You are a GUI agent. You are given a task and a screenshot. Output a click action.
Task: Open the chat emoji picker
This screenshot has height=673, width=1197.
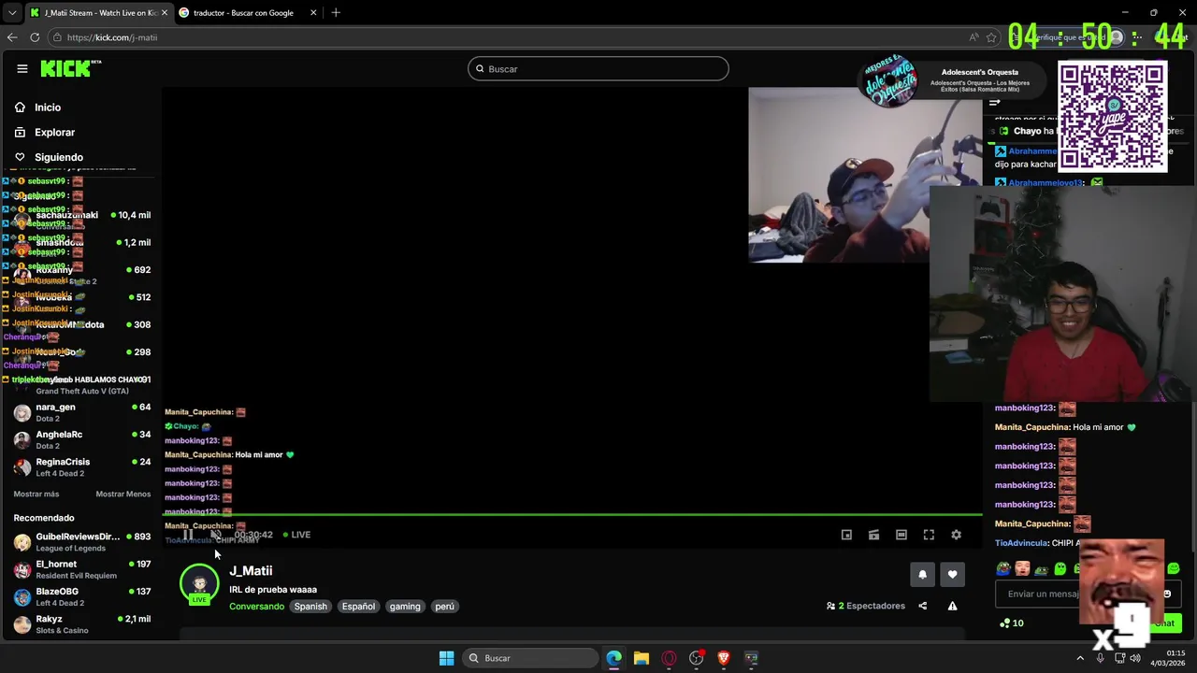point(1167,594)
